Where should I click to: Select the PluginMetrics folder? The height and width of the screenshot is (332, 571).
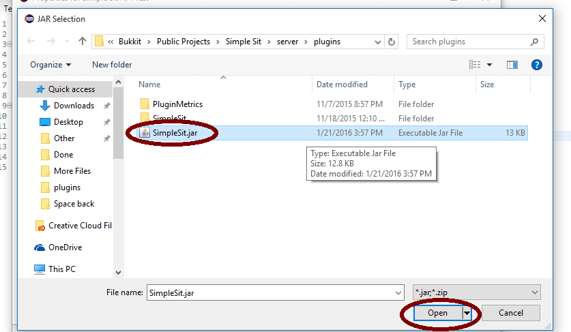pyautogui.click(x=177, y=104)
